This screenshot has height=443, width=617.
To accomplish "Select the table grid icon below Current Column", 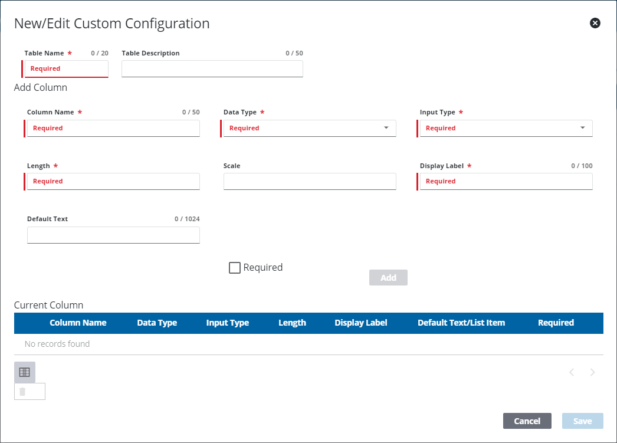I will pyautogui.click(x=24, y=372).
